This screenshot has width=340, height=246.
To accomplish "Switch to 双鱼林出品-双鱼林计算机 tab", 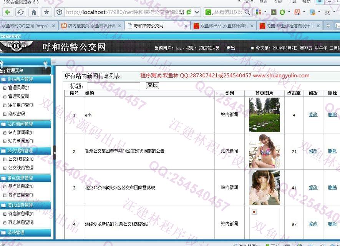I will tap(223, 26).
